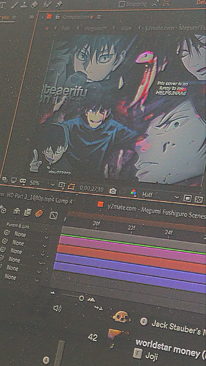Click the 20f mark on time ruler

pyautogui.click(x=97, y=224)
